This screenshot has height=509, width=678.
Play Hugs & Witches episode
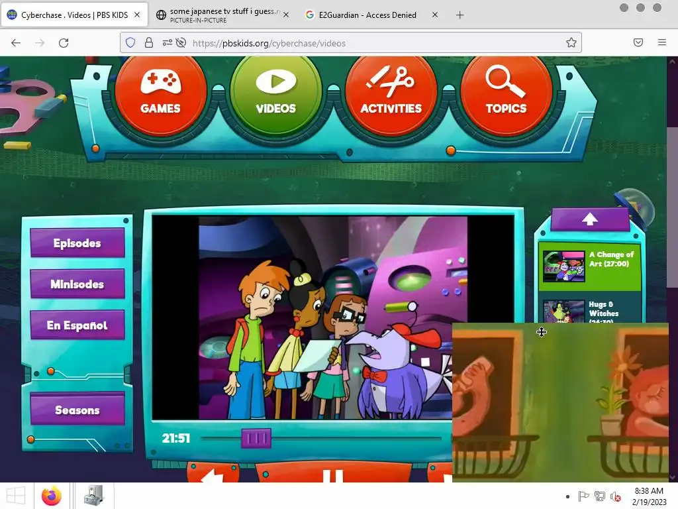[590, 309]
